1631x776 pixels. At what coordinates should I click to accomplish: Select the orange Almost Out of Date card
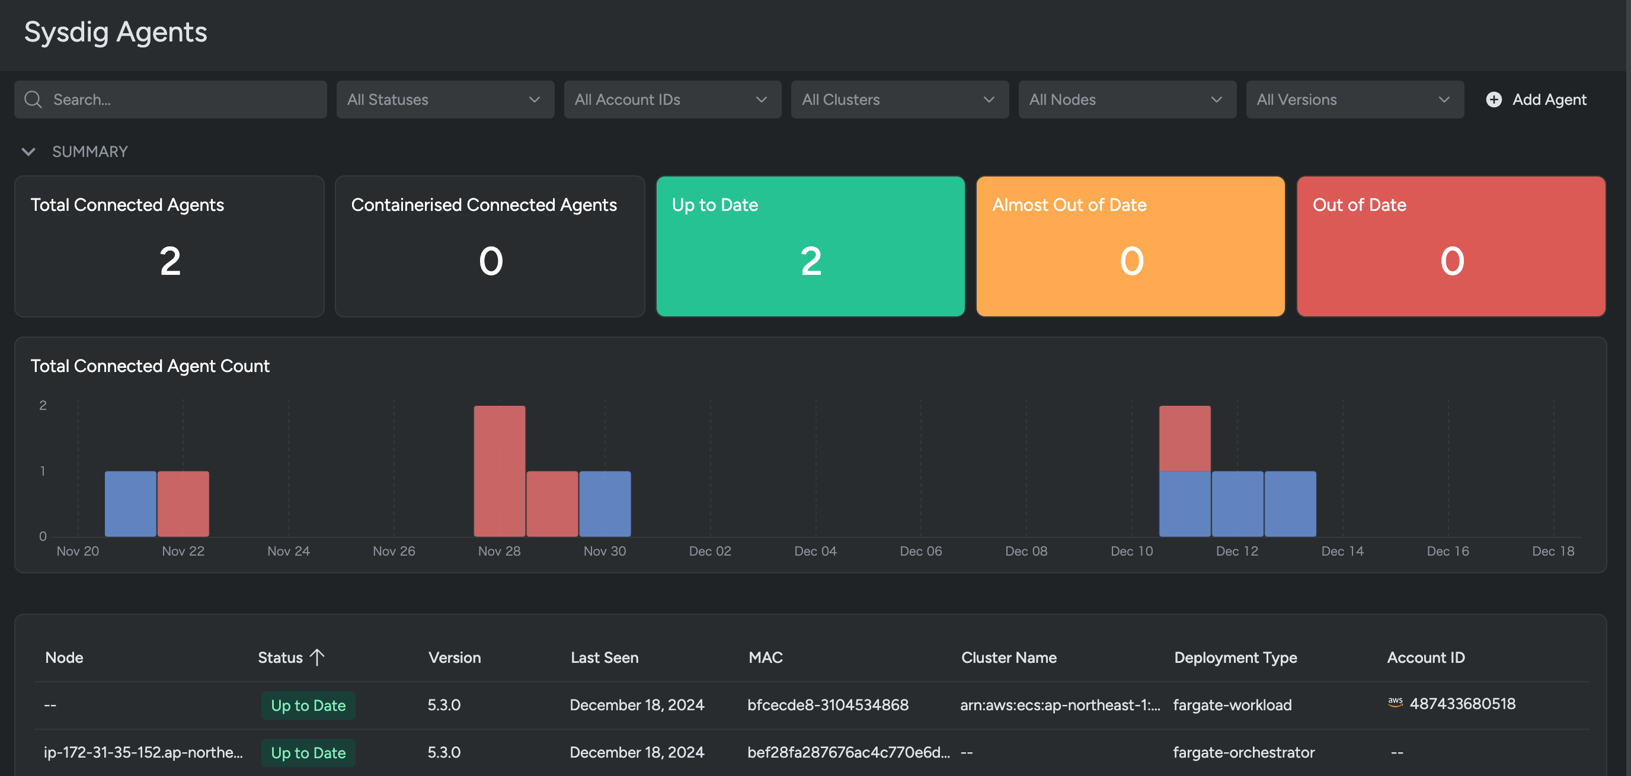(1130, 246)
